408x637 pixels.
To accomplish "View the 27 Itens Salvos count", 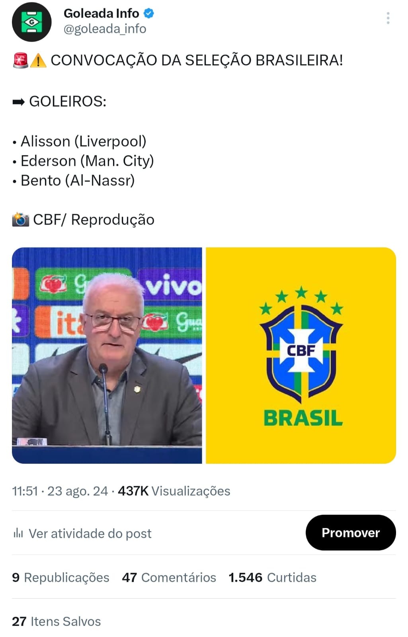I will click(56, 621).
